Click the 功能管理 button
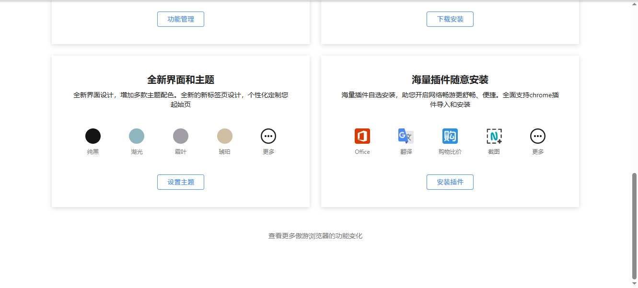Screen dimensions: 638x288 [x=181, y=19]
